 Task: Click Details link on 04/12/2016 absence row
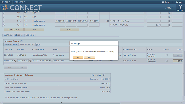[99, 61]
